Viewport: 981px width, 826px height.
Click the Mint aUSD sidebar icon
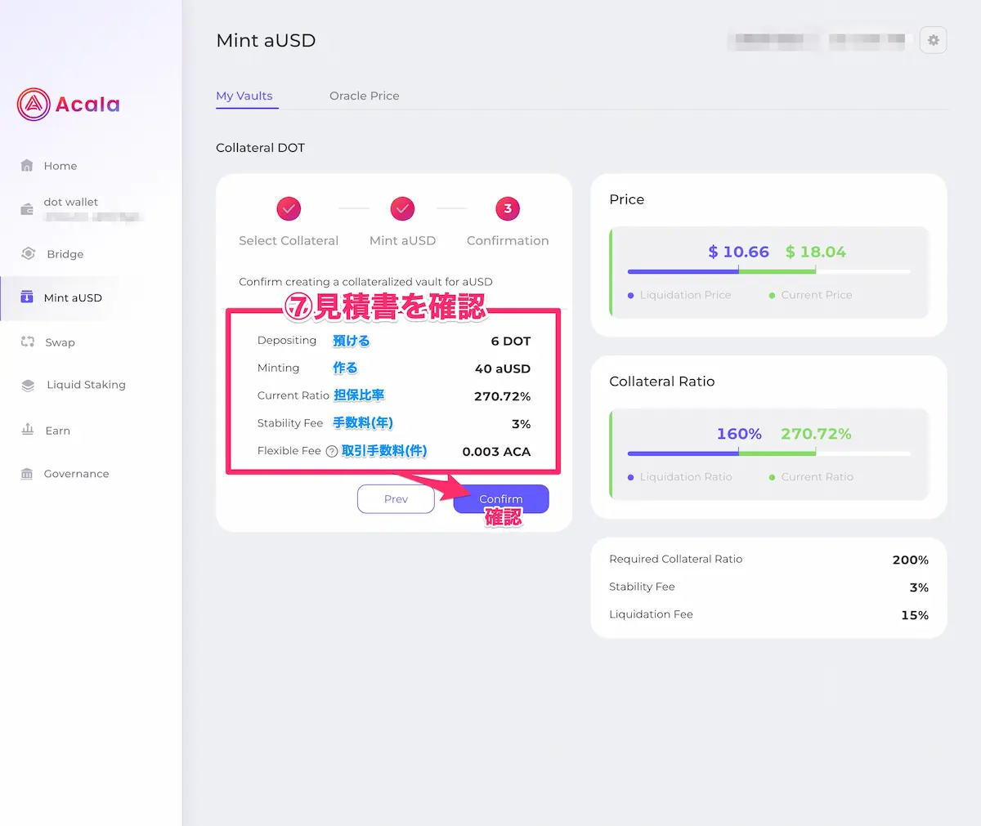(27, 297)
